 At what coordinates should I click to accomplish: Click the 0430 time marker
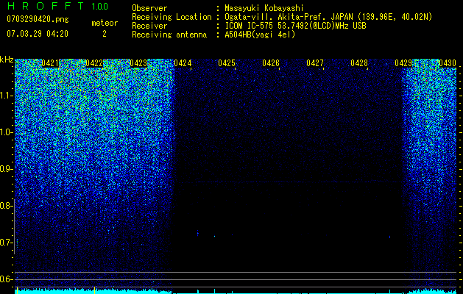point(448,63)
